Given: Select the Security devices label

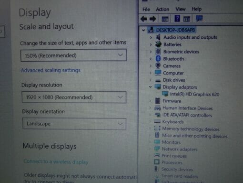Looking at the screenshot, I should pyautogui.click(x=177, y=169).
